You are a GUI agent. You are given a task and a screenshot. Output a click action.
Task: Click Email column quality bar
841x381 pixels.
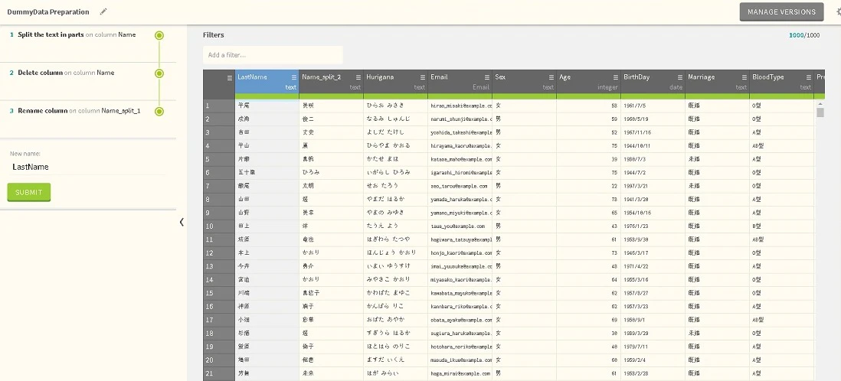click(x=460, y=96)
